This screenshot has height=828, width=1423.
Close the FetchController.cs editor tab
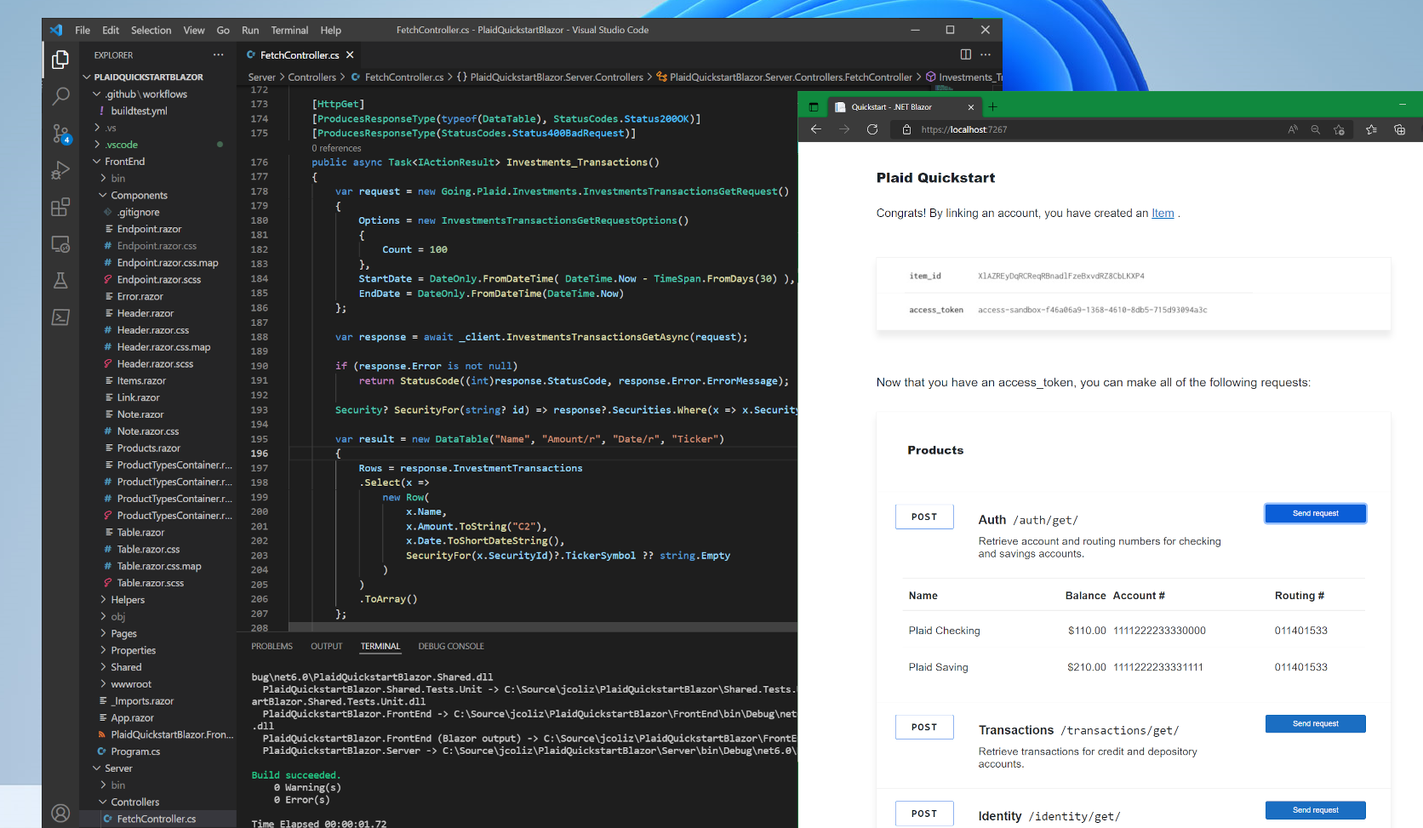coord(350,54)
